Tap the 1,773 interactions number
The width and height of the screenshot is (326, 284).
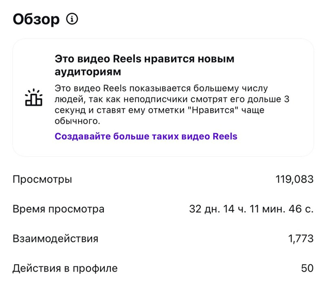tap(301, 238)
